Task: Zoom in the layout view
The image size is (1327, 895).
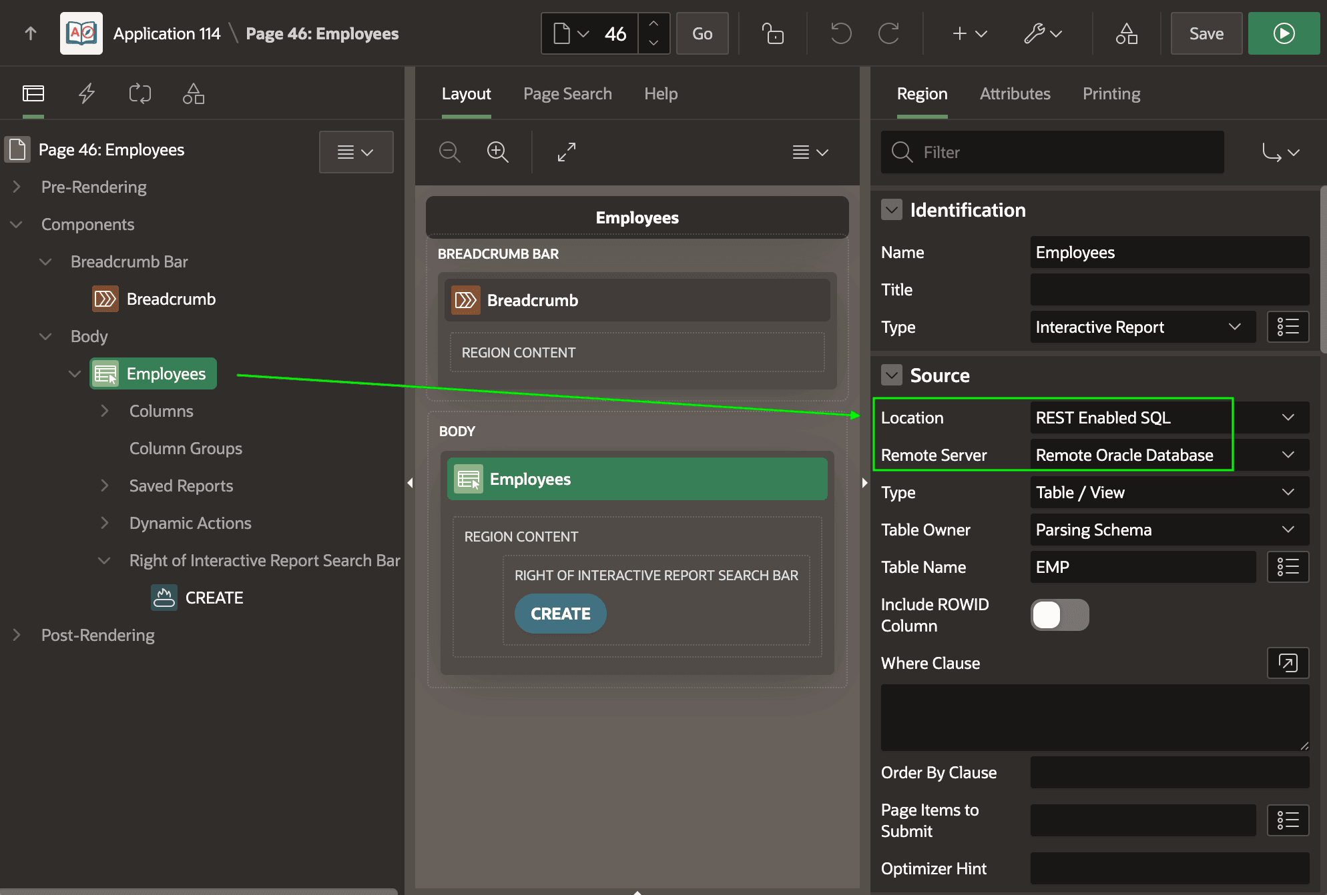Action: pyautogui.click(x=498, y=152)
